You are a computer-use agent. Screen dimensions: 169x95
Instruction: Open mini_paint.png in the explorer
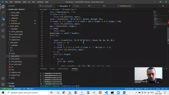(22, 61)
